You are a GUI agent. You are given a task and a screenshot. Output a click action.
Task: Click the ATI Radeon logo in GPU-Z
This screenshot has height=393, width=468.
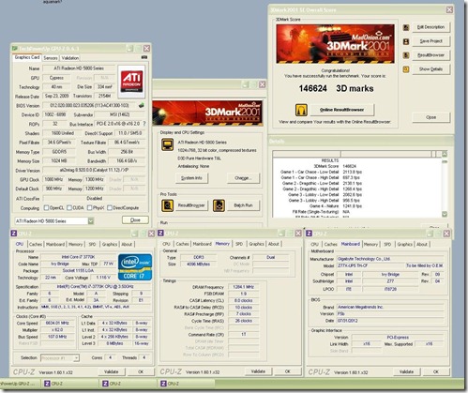click(131, 82)
